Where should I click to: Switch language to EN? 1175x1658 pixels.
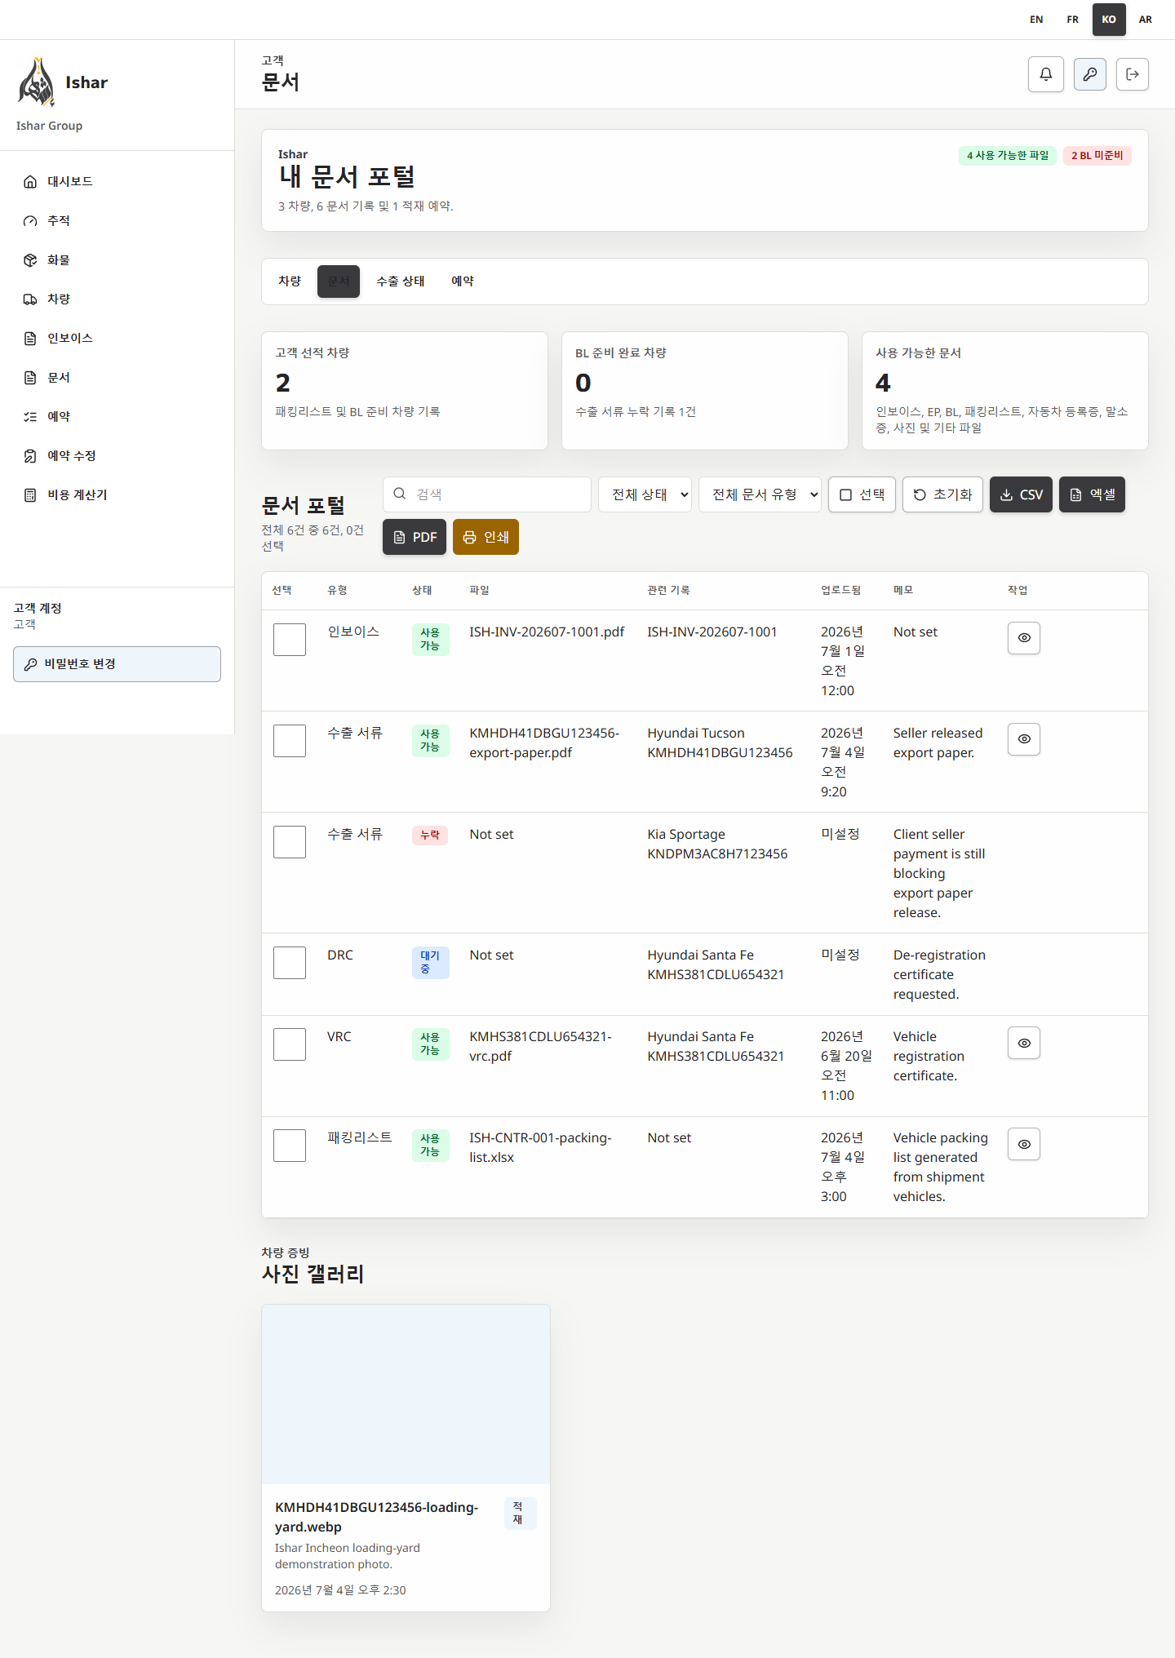click(x=1036, y=20)
